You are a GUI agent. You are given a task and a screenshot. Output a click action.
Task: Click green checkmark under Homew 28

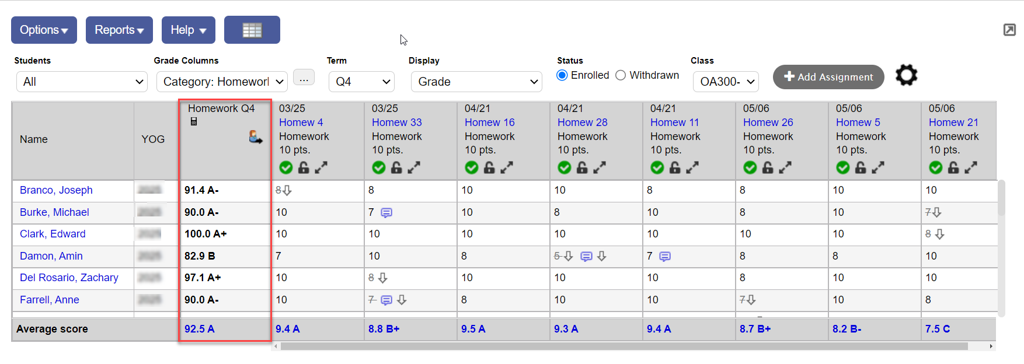point(565,167)
